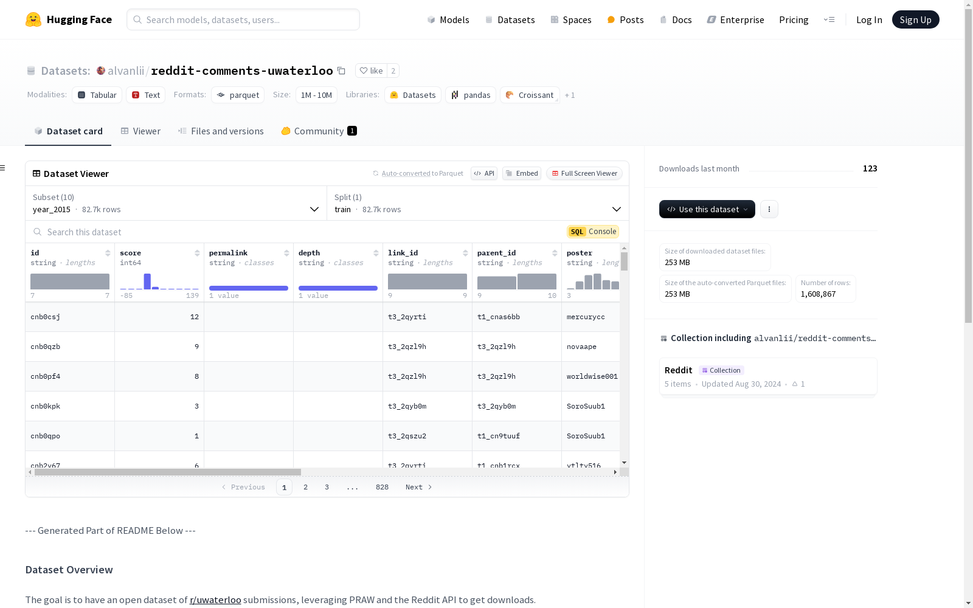This screenshot has width=973, height=608.
Task: Expand the Split train dropdown
Action: click(x=478, y=203)
